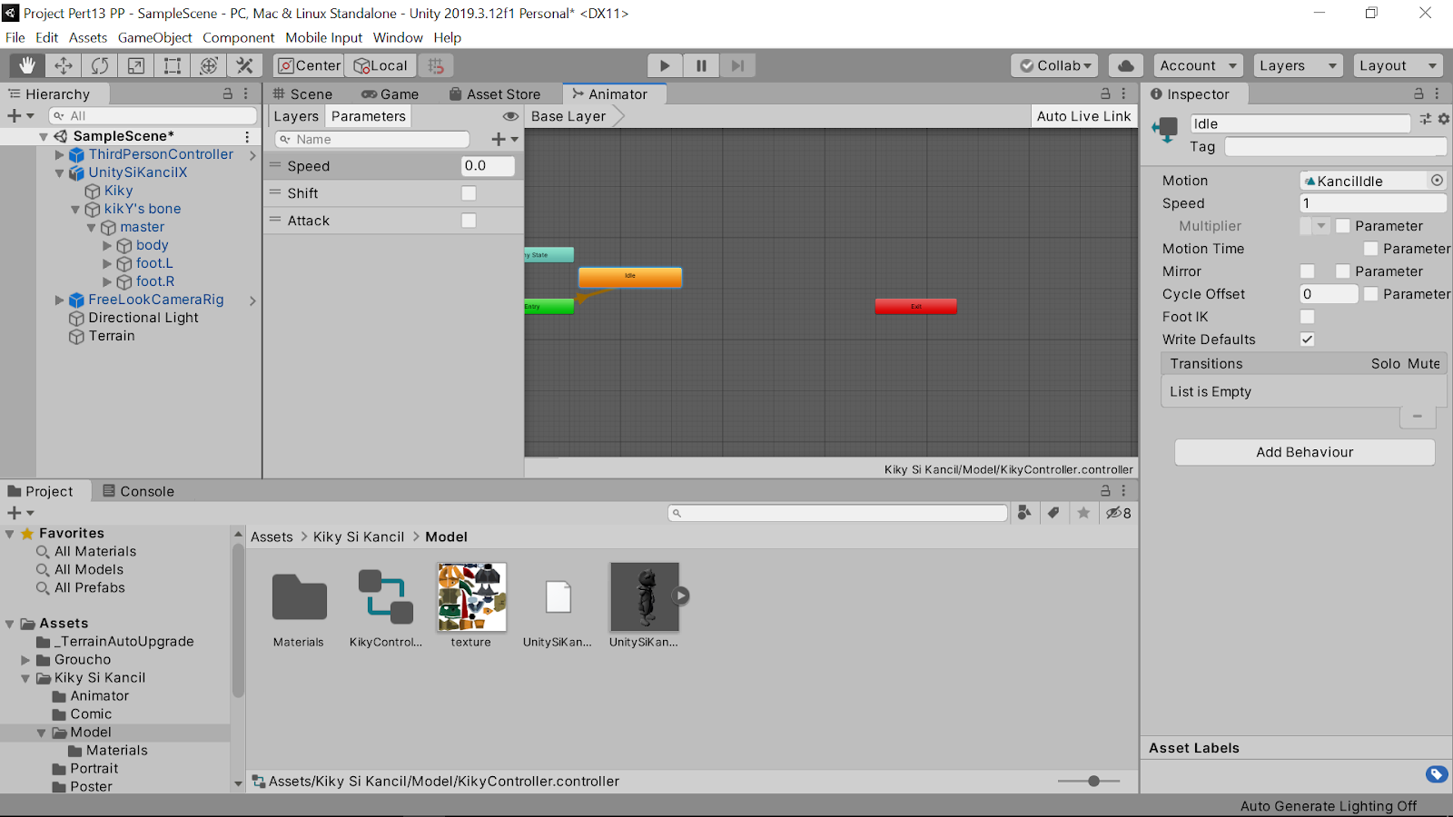Screen dimensions: 1453x817
Task: Enable Foot IK checkbox
Action: tap(1308, 317)
